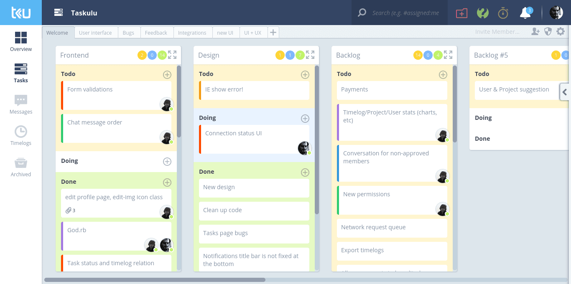Open the Timelogs sidebar section
This screenshot has width=571, height=284.
click(x=21, y=136)
